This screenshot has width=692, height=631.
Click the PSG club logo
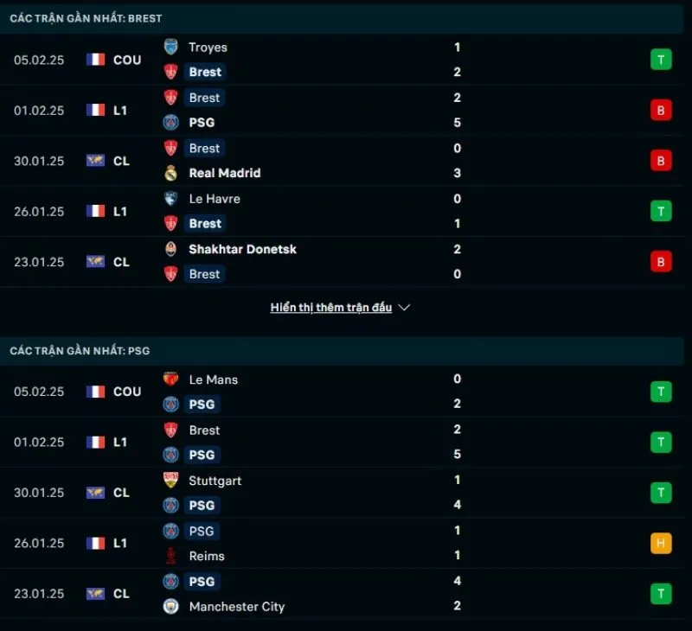(171, 123)
